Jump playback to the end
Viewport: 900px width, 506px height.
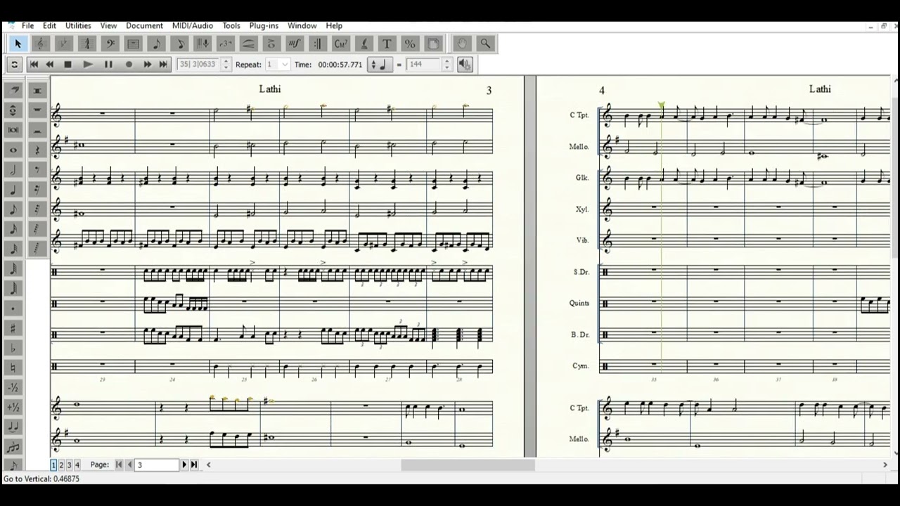pos(163,65)
